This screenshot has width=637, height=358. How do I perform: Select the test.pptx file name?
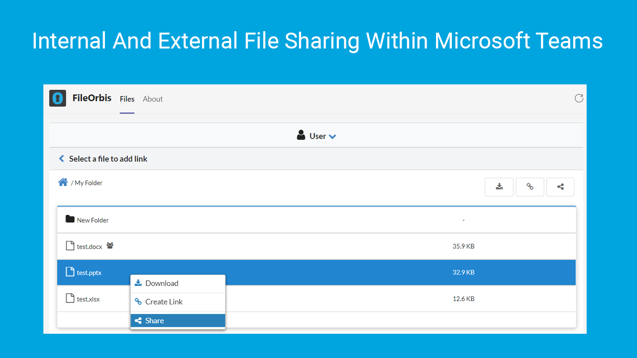pyautogui.click(x=89, y=273)
